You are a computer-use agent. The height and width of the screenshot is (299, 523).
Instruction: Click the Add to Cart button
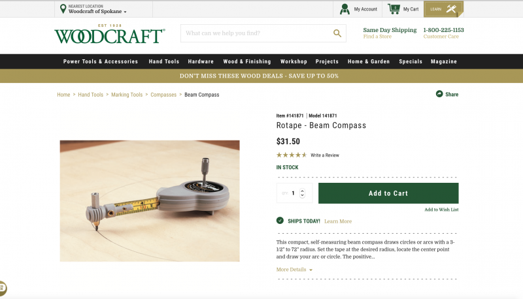[388, 193]
